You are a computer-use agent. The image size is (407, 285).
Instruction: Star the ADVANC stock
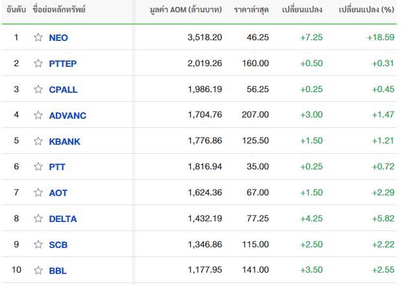pos(38,115)
